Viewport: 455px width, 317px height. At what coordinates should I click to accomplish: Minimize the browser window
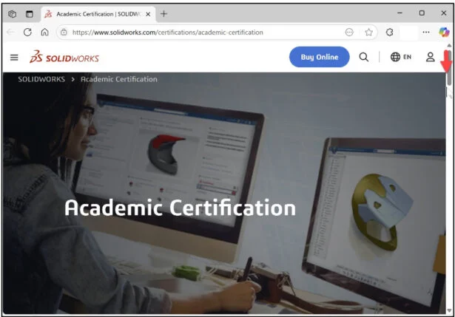pyautogui.click(x=400, y=13)
